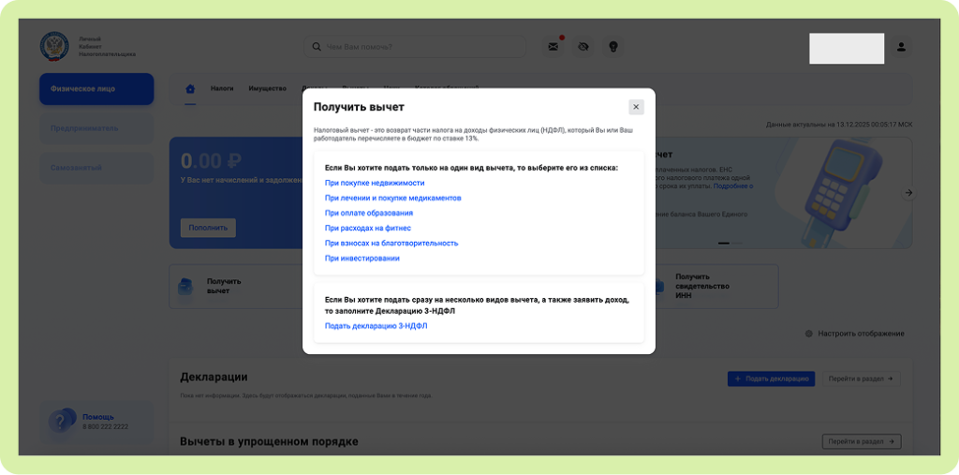959x475 pixels.
Task: Open Подать декларацию 3-НДФЛ link
Action: (376, 326)
